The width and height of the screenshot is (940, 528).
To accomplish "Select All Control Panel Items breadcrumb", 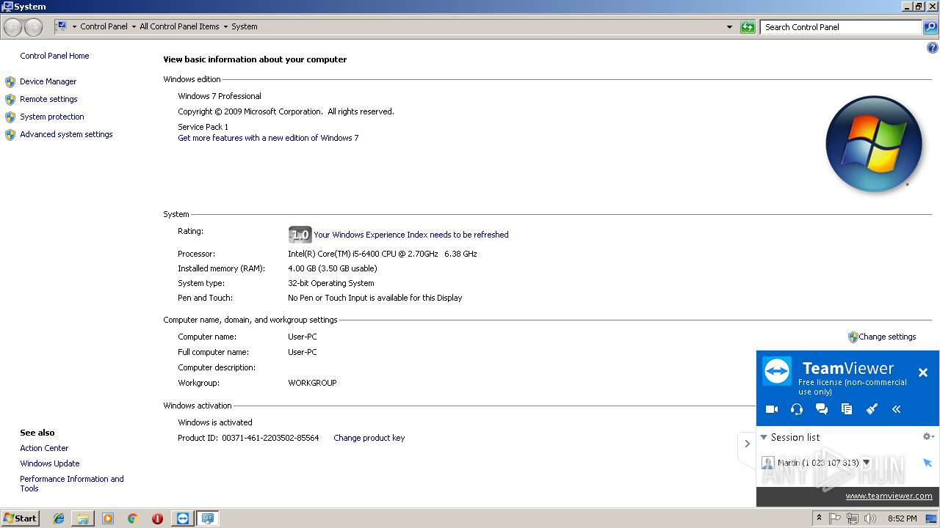I will coord(179,26).
